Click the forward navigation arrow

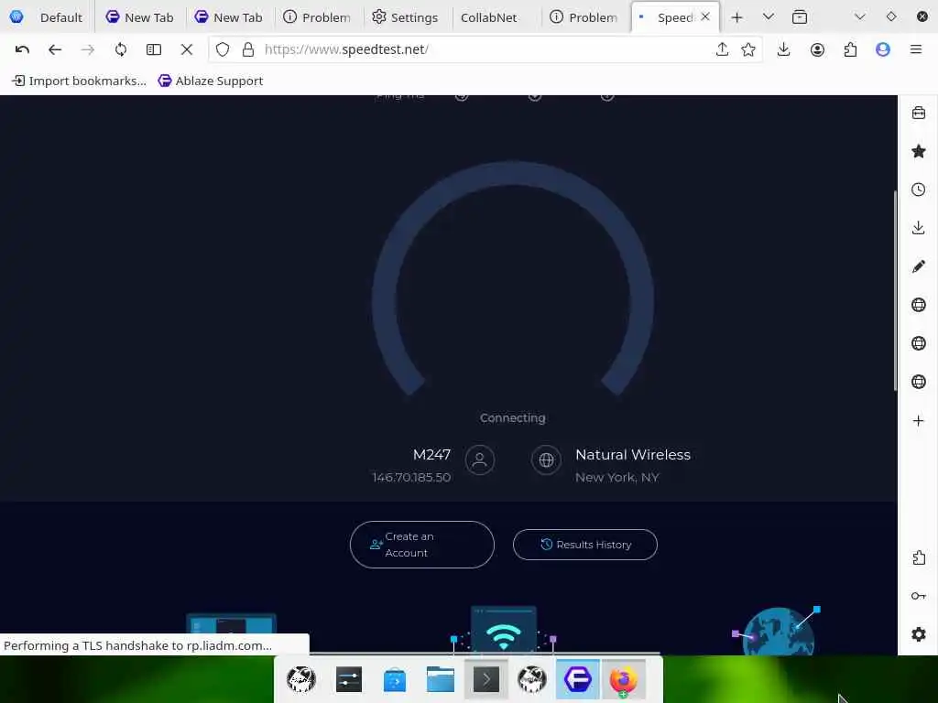coord(88,49)
